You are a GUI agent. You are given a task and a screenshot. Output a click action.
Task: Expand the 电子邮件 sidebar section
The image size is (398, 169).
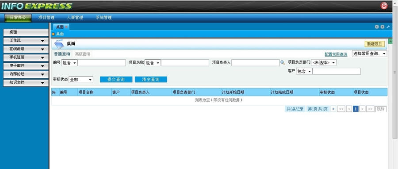pos(26,66)
